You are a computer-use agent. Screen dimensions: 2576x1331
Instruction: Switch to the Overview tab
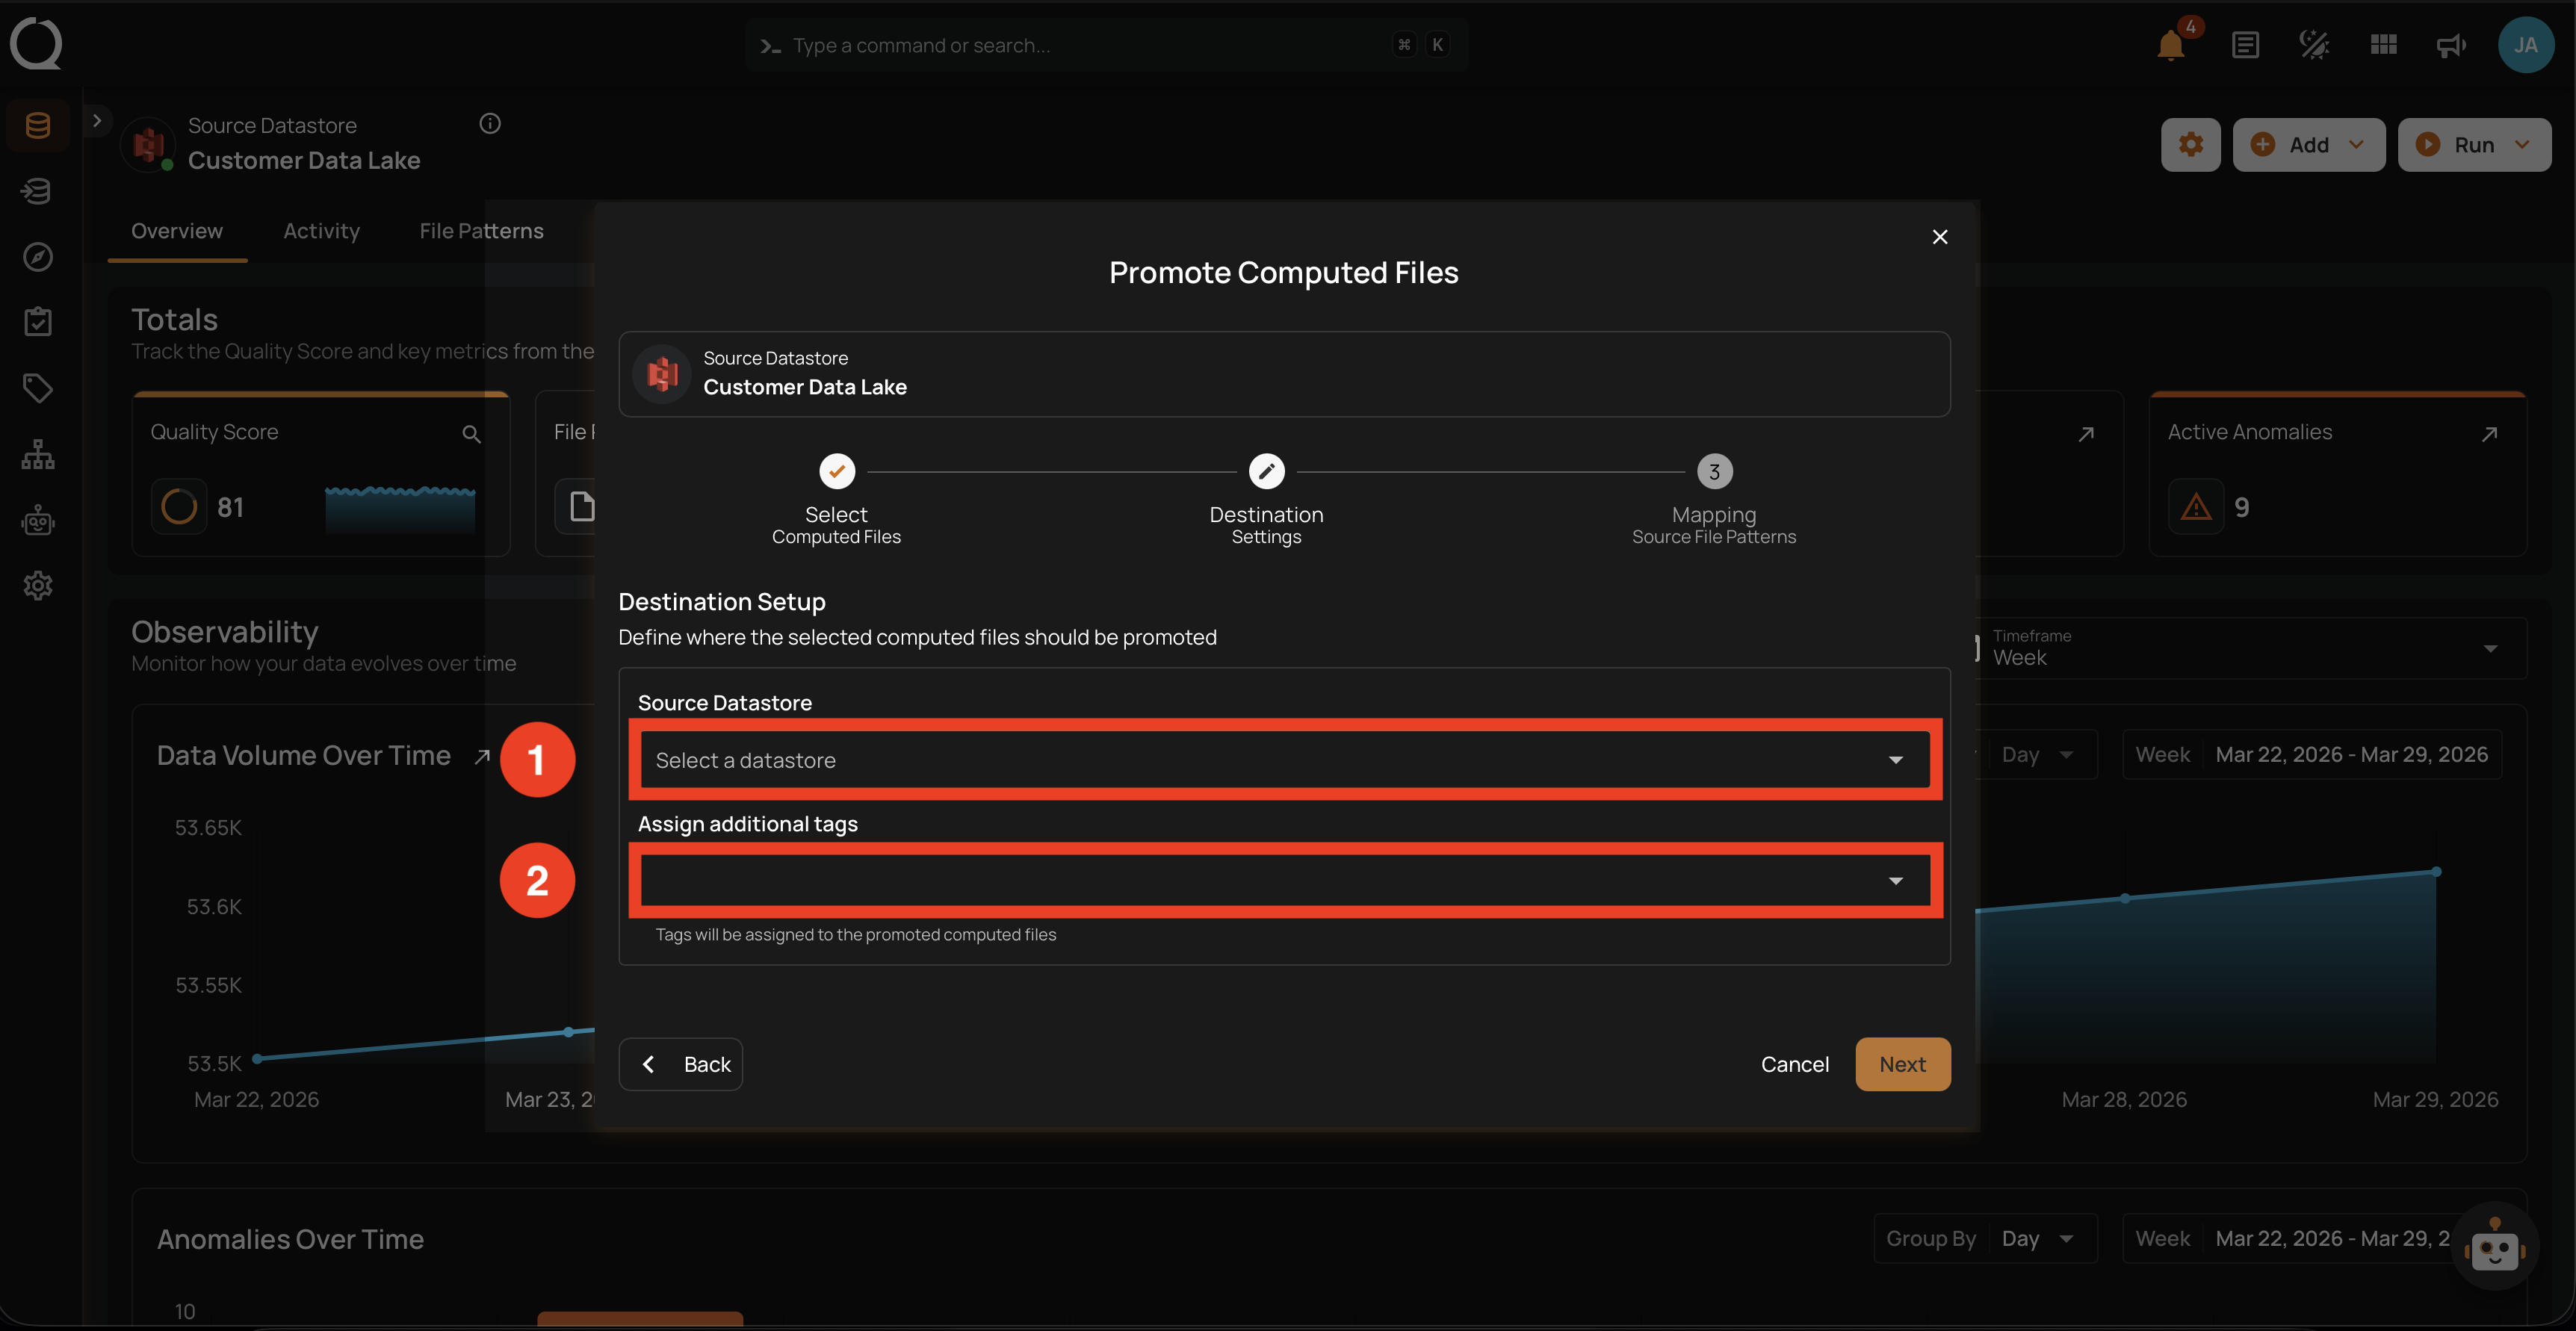tap(177, 231)
